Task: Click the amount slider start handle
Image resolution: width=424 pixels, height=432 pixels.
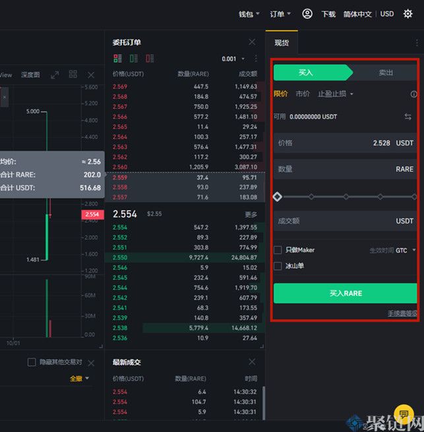Action: point(278,197)
